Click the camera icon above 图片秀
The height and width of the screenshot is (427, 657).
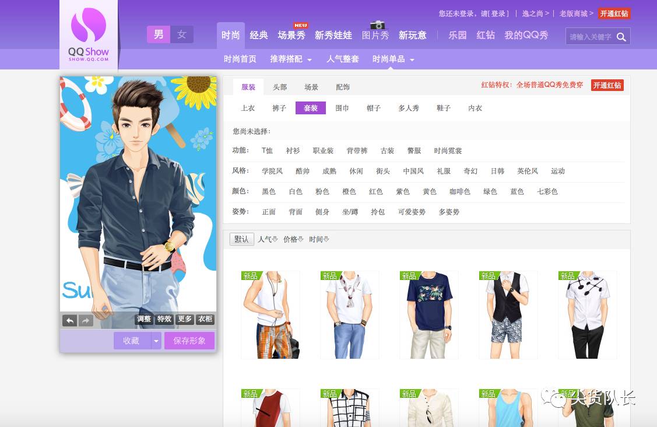(378, 24)
